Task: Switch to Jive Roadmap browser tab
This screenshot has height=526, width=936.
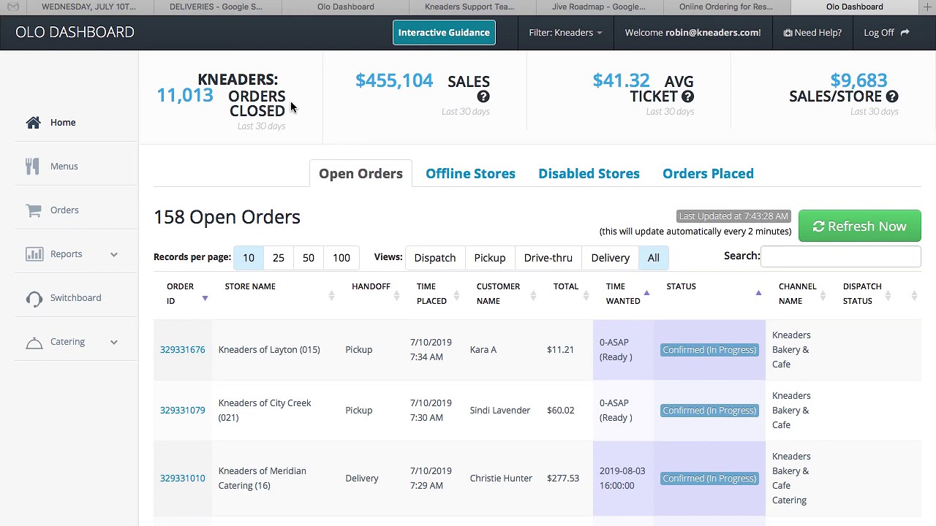Action: 599,7
